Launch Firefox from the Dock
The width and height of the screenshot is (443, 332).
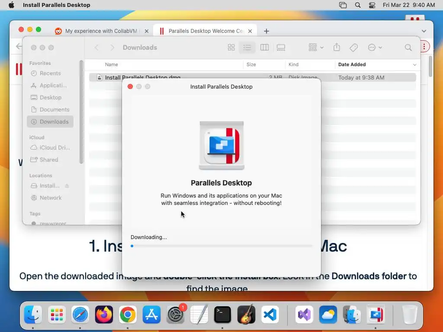104,315
